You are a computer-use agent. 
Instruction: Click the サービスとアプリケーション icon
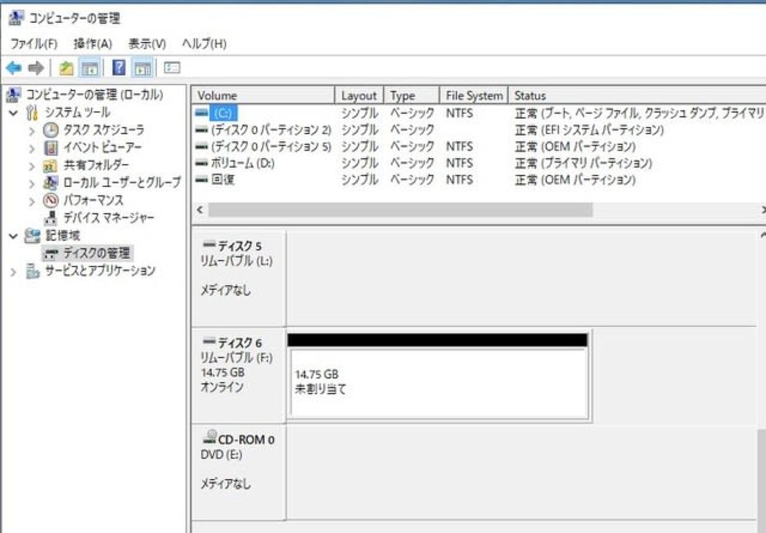click(x=32, y=271)
